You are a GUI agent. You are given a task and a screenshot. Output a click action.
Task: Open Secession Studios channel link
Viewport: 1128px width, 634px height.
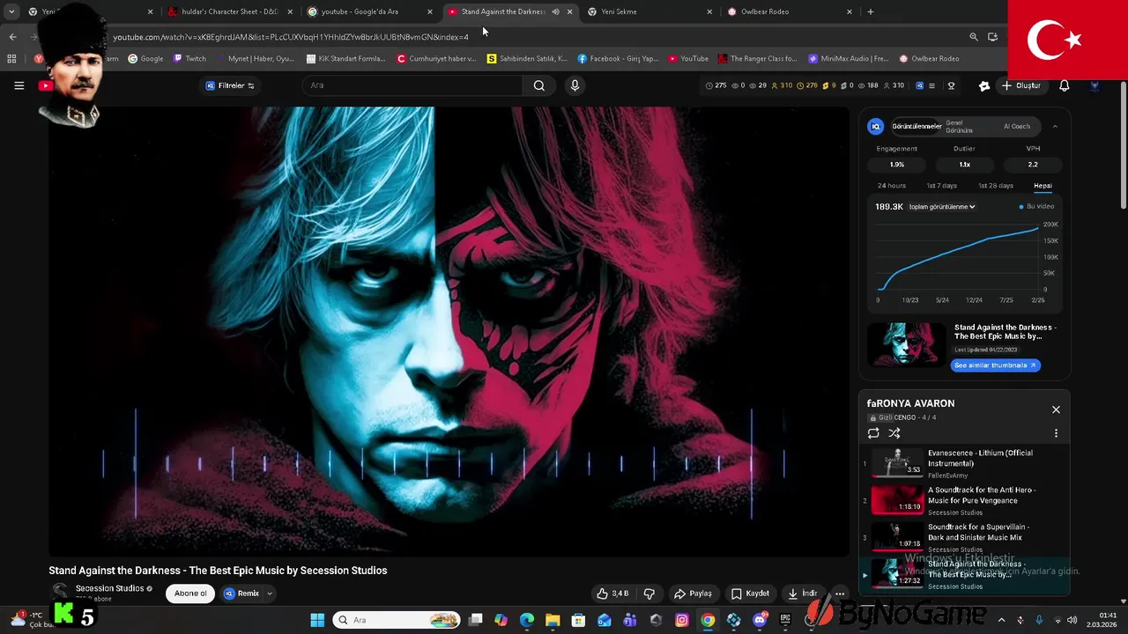click(109, 588)
